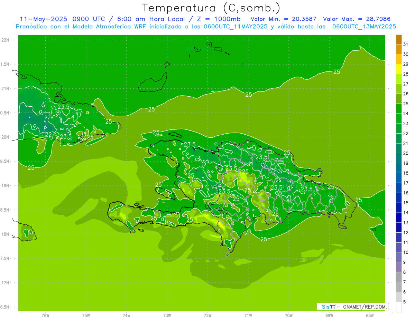Click the '73W' longitude axis label
Image resolution: width=415 pixels, height=320 pixels.
tap(167, 316)
